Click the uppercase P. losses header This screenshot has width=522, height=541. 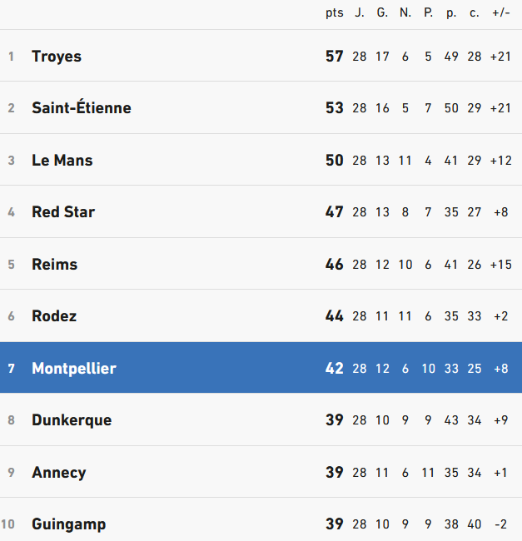[x=428, y=12]
